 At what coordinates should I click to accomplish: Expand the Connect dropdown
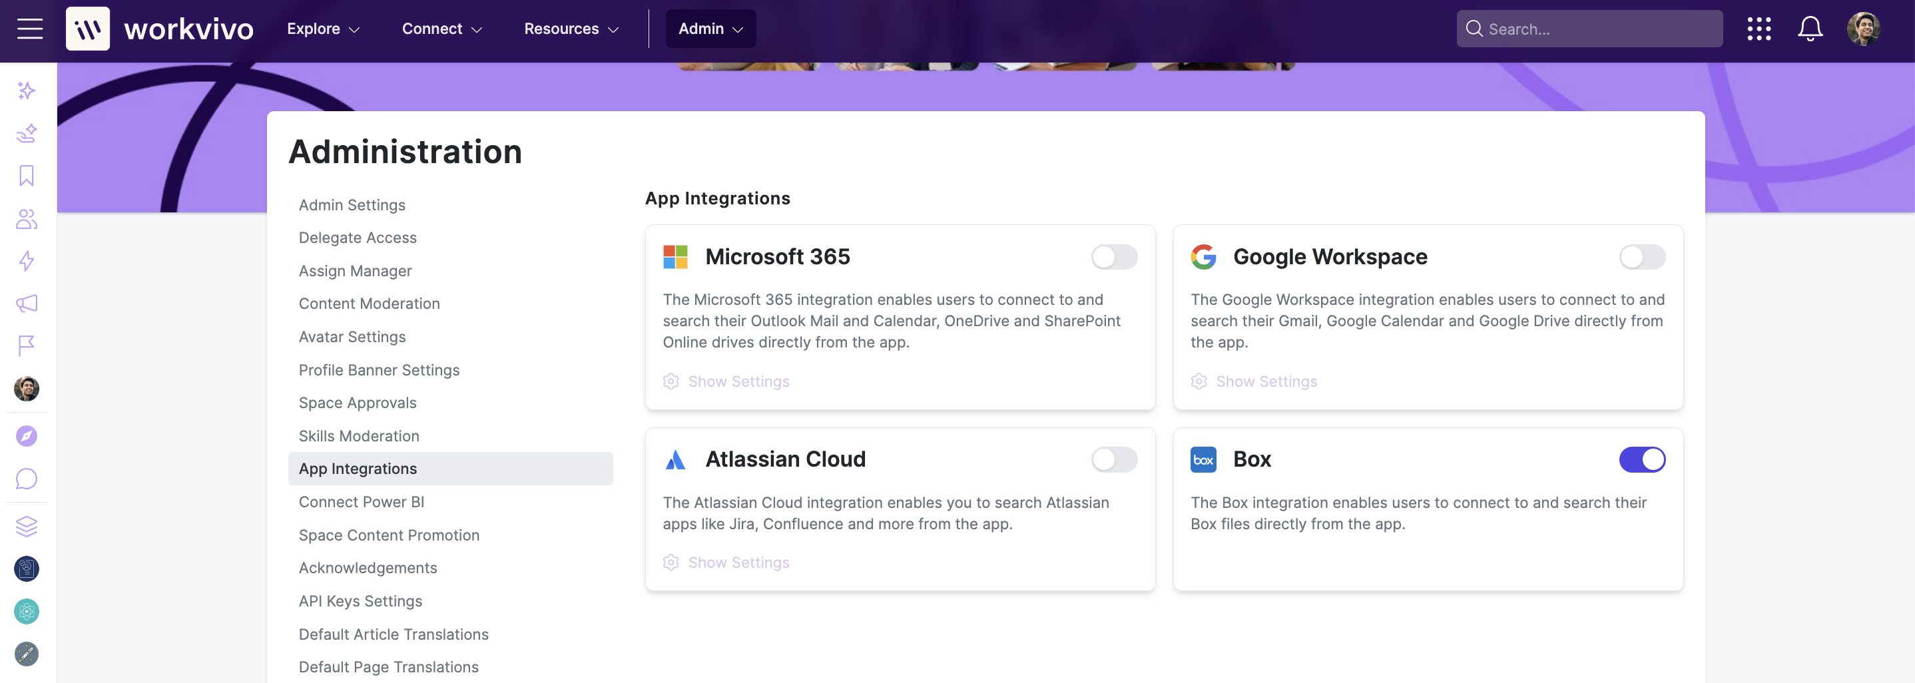click(442, 29)
